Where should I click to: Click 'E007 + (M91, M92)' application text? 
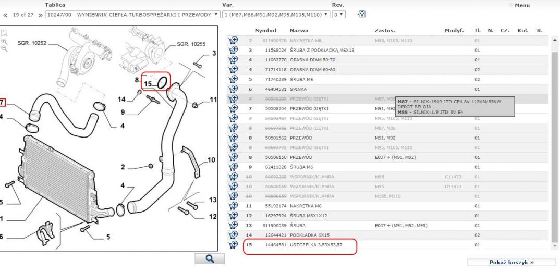point(395,157)
